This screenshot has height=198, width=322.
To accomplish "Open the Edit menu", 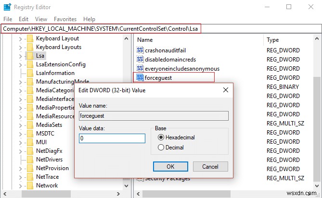I will pyautogui.click(x=24, y=19).
